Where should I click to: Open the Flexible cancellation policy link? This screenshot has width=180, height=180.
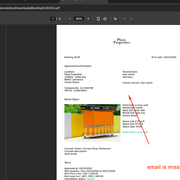90,179
